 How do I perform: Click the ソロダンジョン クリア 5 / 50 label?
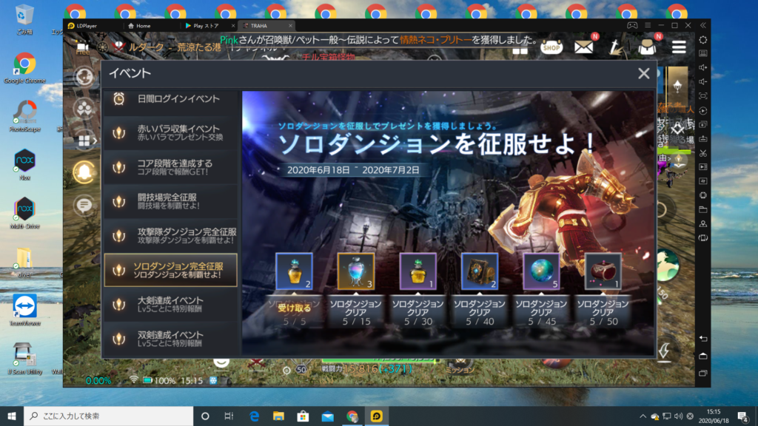point(603,313)
